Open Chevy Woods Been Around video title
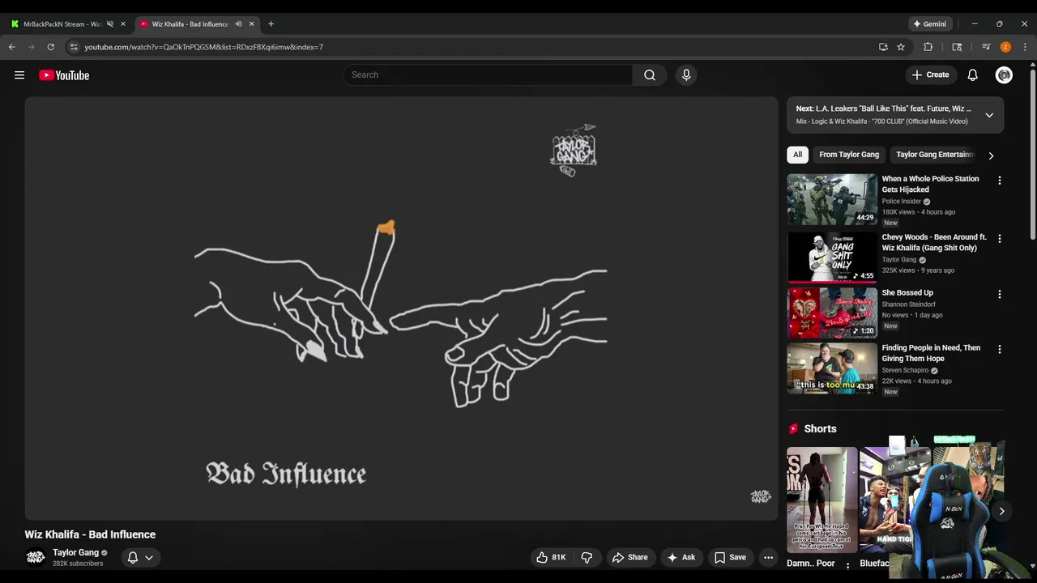 tap(934, 243)
